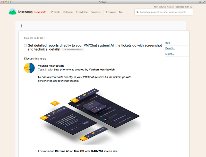Select the Everyone nav item
The width and height of the screenshot is (206, 157).
[x=111, y=12]
